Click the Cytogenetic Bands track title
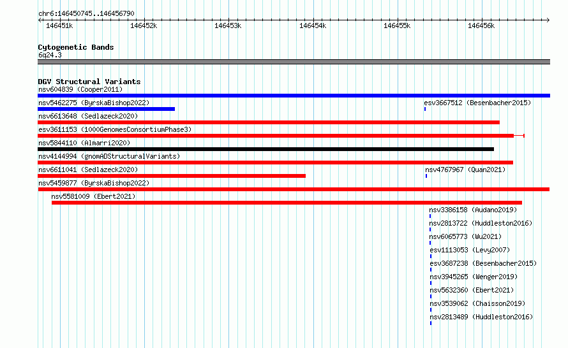This screenshot has width=568, height=348. point(76,47)
